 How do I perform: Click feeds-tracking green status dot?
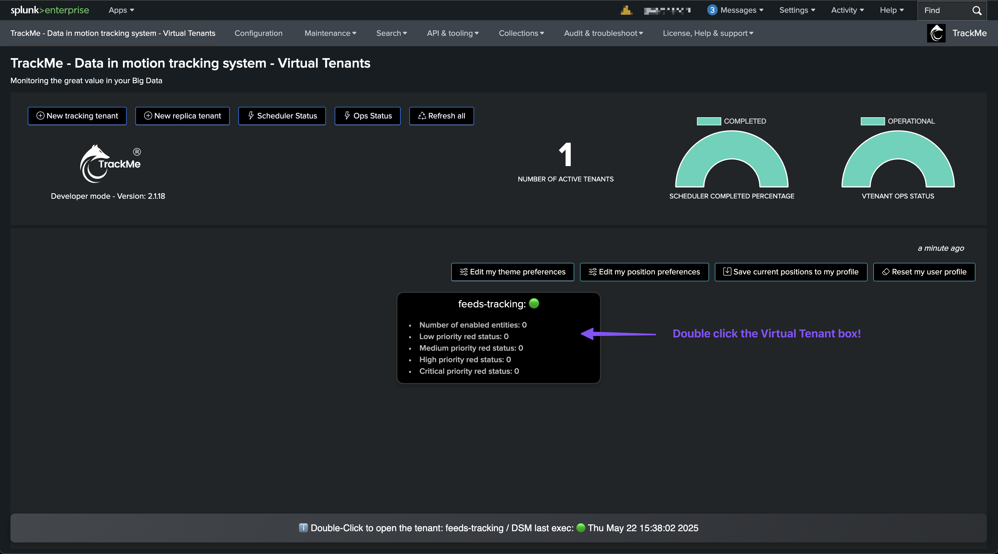(534, 303)
